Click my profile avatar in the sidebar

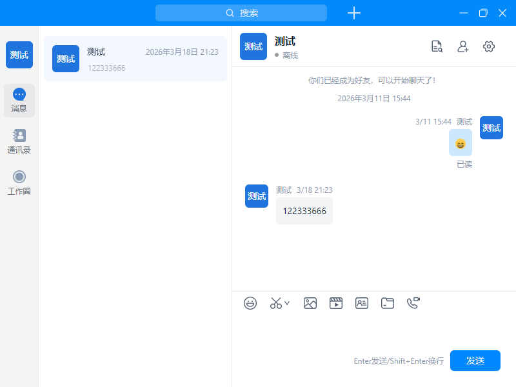pos(19,55)
